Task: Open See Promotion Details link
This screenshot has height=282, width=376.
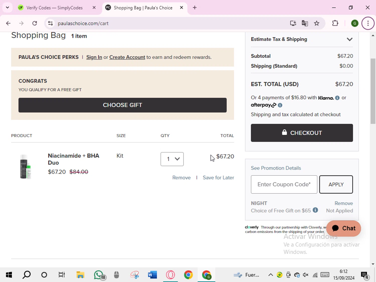Action: [276, 168]
